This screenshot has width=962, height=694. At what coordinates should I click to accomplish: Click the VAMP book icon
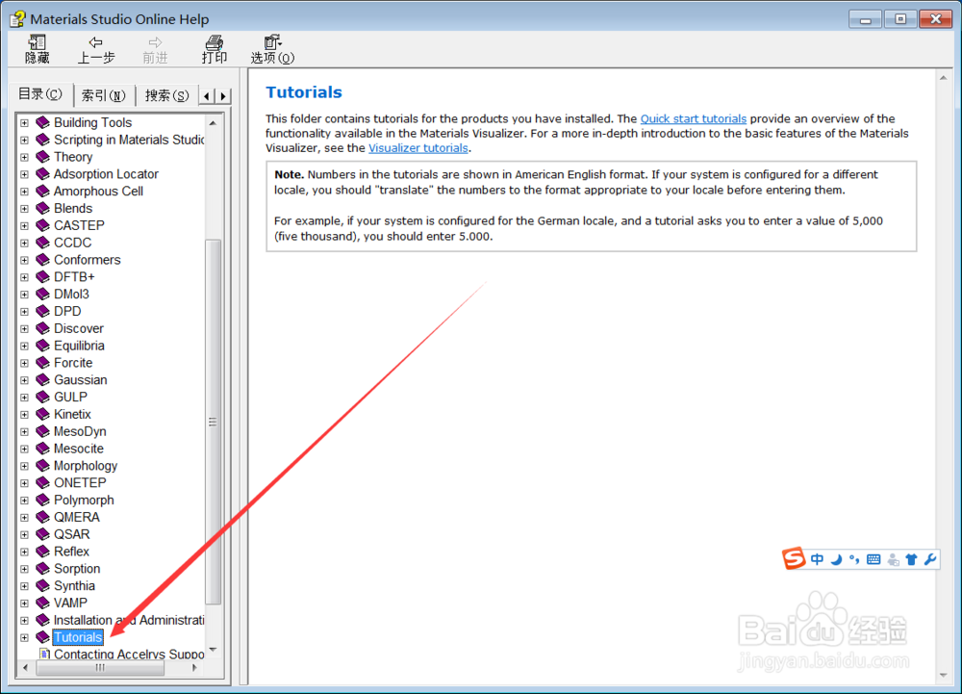[x=42, y=604]
